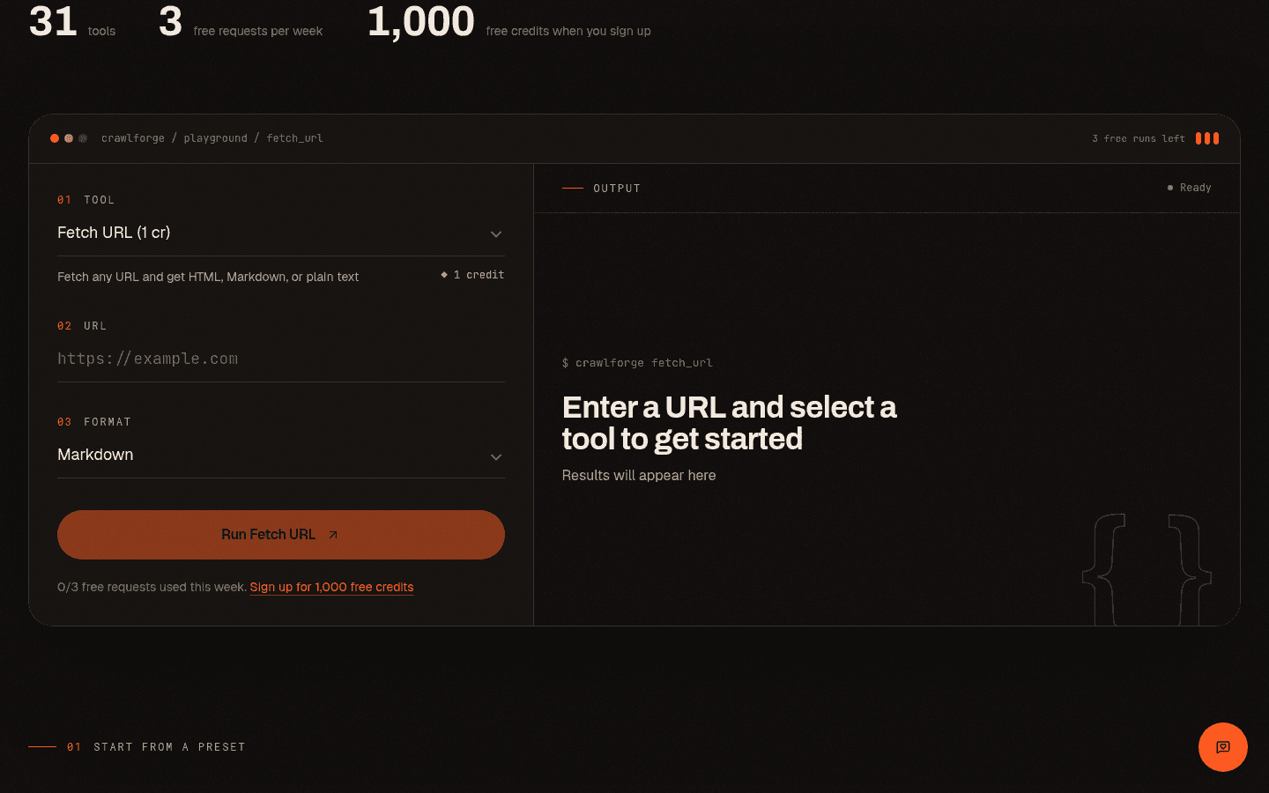Click the "START FROM A PRESET" heading
Image resolution: width=1269 pixels, height=793 pixels.
169,747
